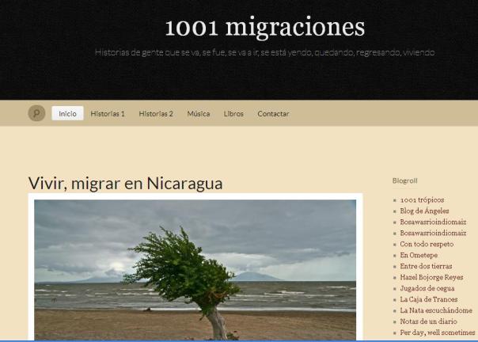The image size is (478, 342).
Task: Open the first Bosawasrioindiomaiz link
Action: pyautogui.click(x=433, y=222)
